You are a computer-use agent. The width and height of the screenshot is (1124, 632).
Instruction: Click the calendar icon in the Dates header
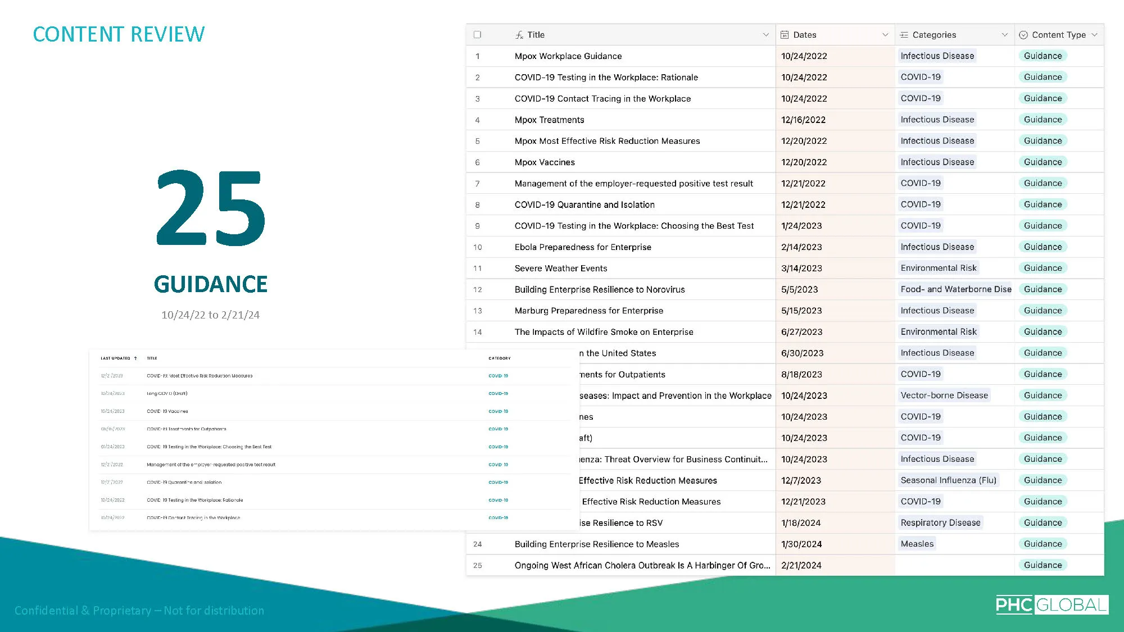point(785,35)
